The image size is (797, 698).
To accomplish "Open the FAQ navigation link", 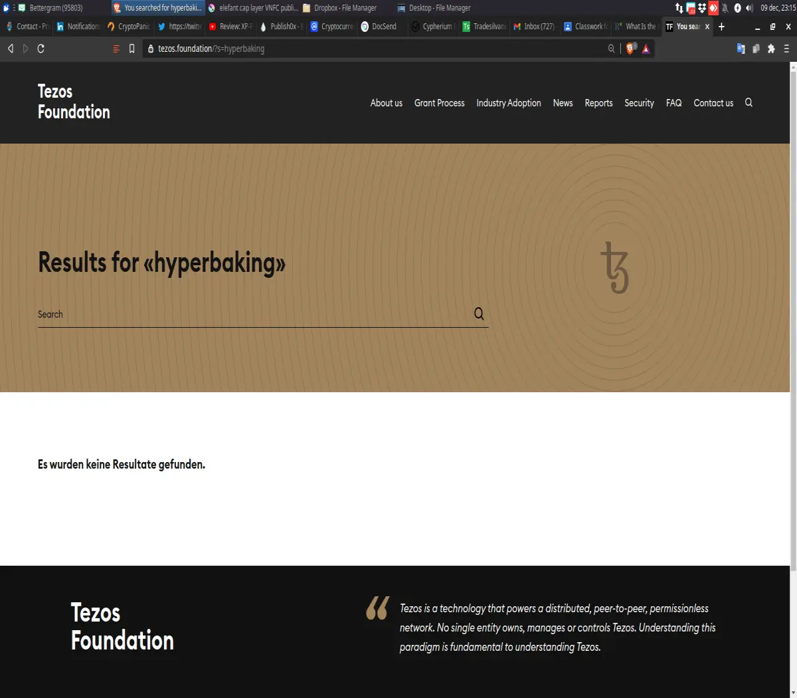I will tap(673, 103).
